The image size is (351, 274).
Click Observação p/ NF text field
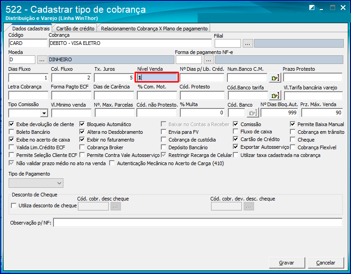(x=198, y=223)
